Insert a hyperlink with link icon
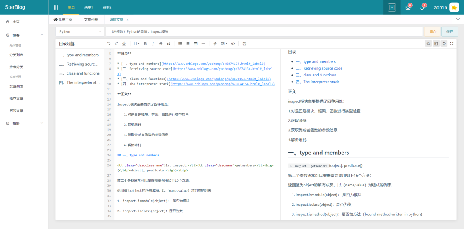The width and height of the screenshot is (464, 229). tap(215, 43)
